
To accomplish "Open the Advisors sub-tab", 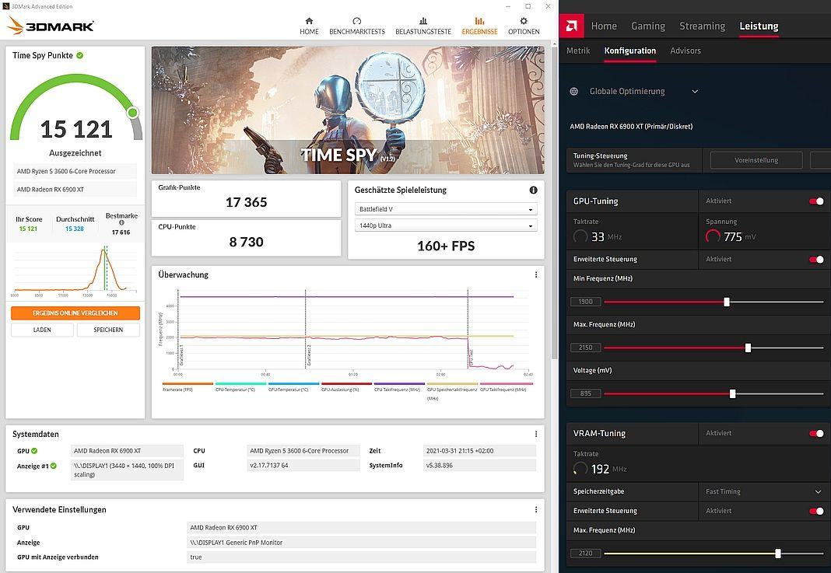I will coord(685,51).
